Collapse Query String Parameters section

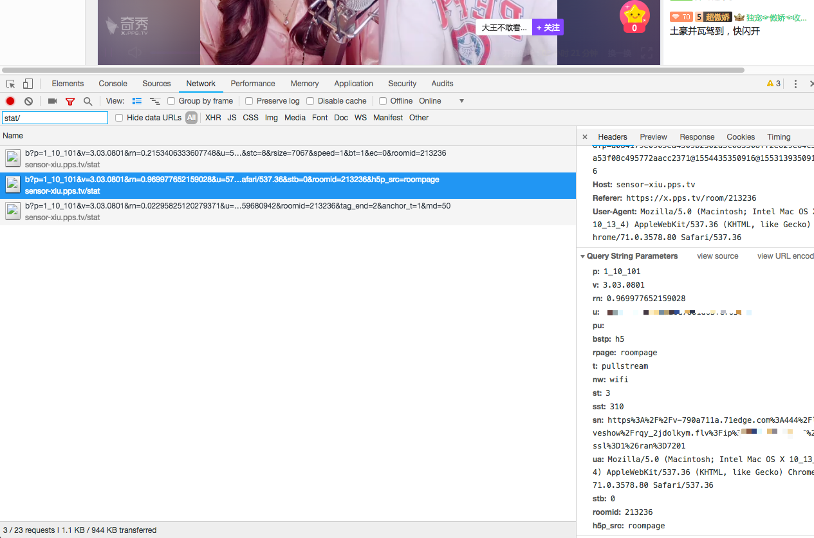pos(583,255)
